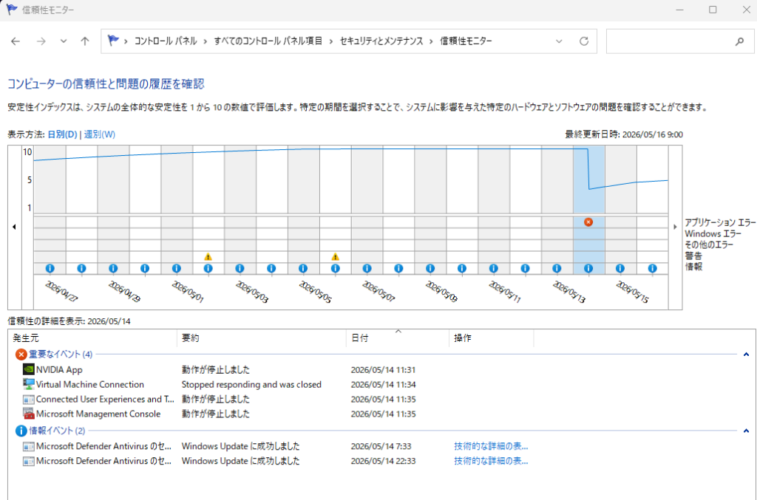The image size is (757, 500).
Task: Click the Microsoft Management Console icon
Action: coord(29,414)
